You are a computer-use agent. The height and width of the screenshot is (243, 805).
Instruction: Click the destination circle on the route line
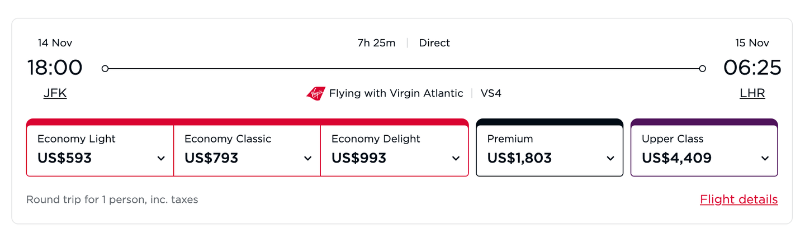click(702, 69)
